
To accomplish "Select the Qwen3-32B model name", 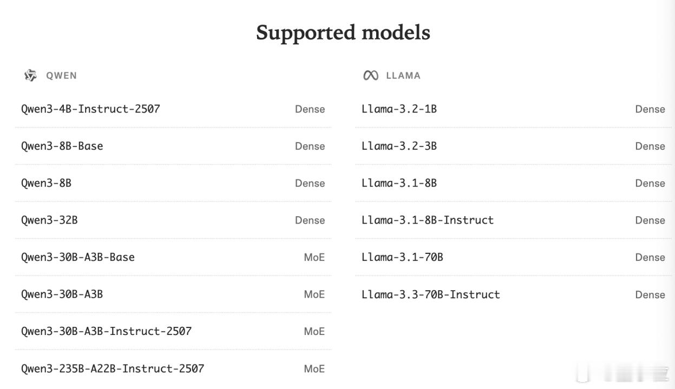I will coord(49,220).
